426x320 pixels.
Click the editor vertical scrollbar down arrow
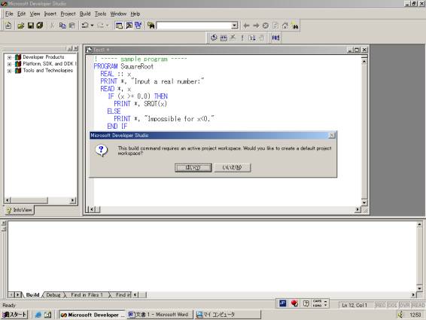[x=364, y=203]
